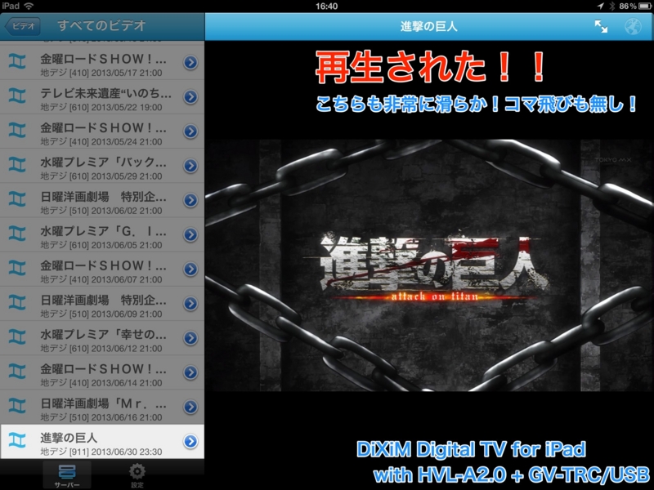Open details arrow for 2013/06/09 日曜洋画劇場
The image size is (654, 490).
click(190, 303)
